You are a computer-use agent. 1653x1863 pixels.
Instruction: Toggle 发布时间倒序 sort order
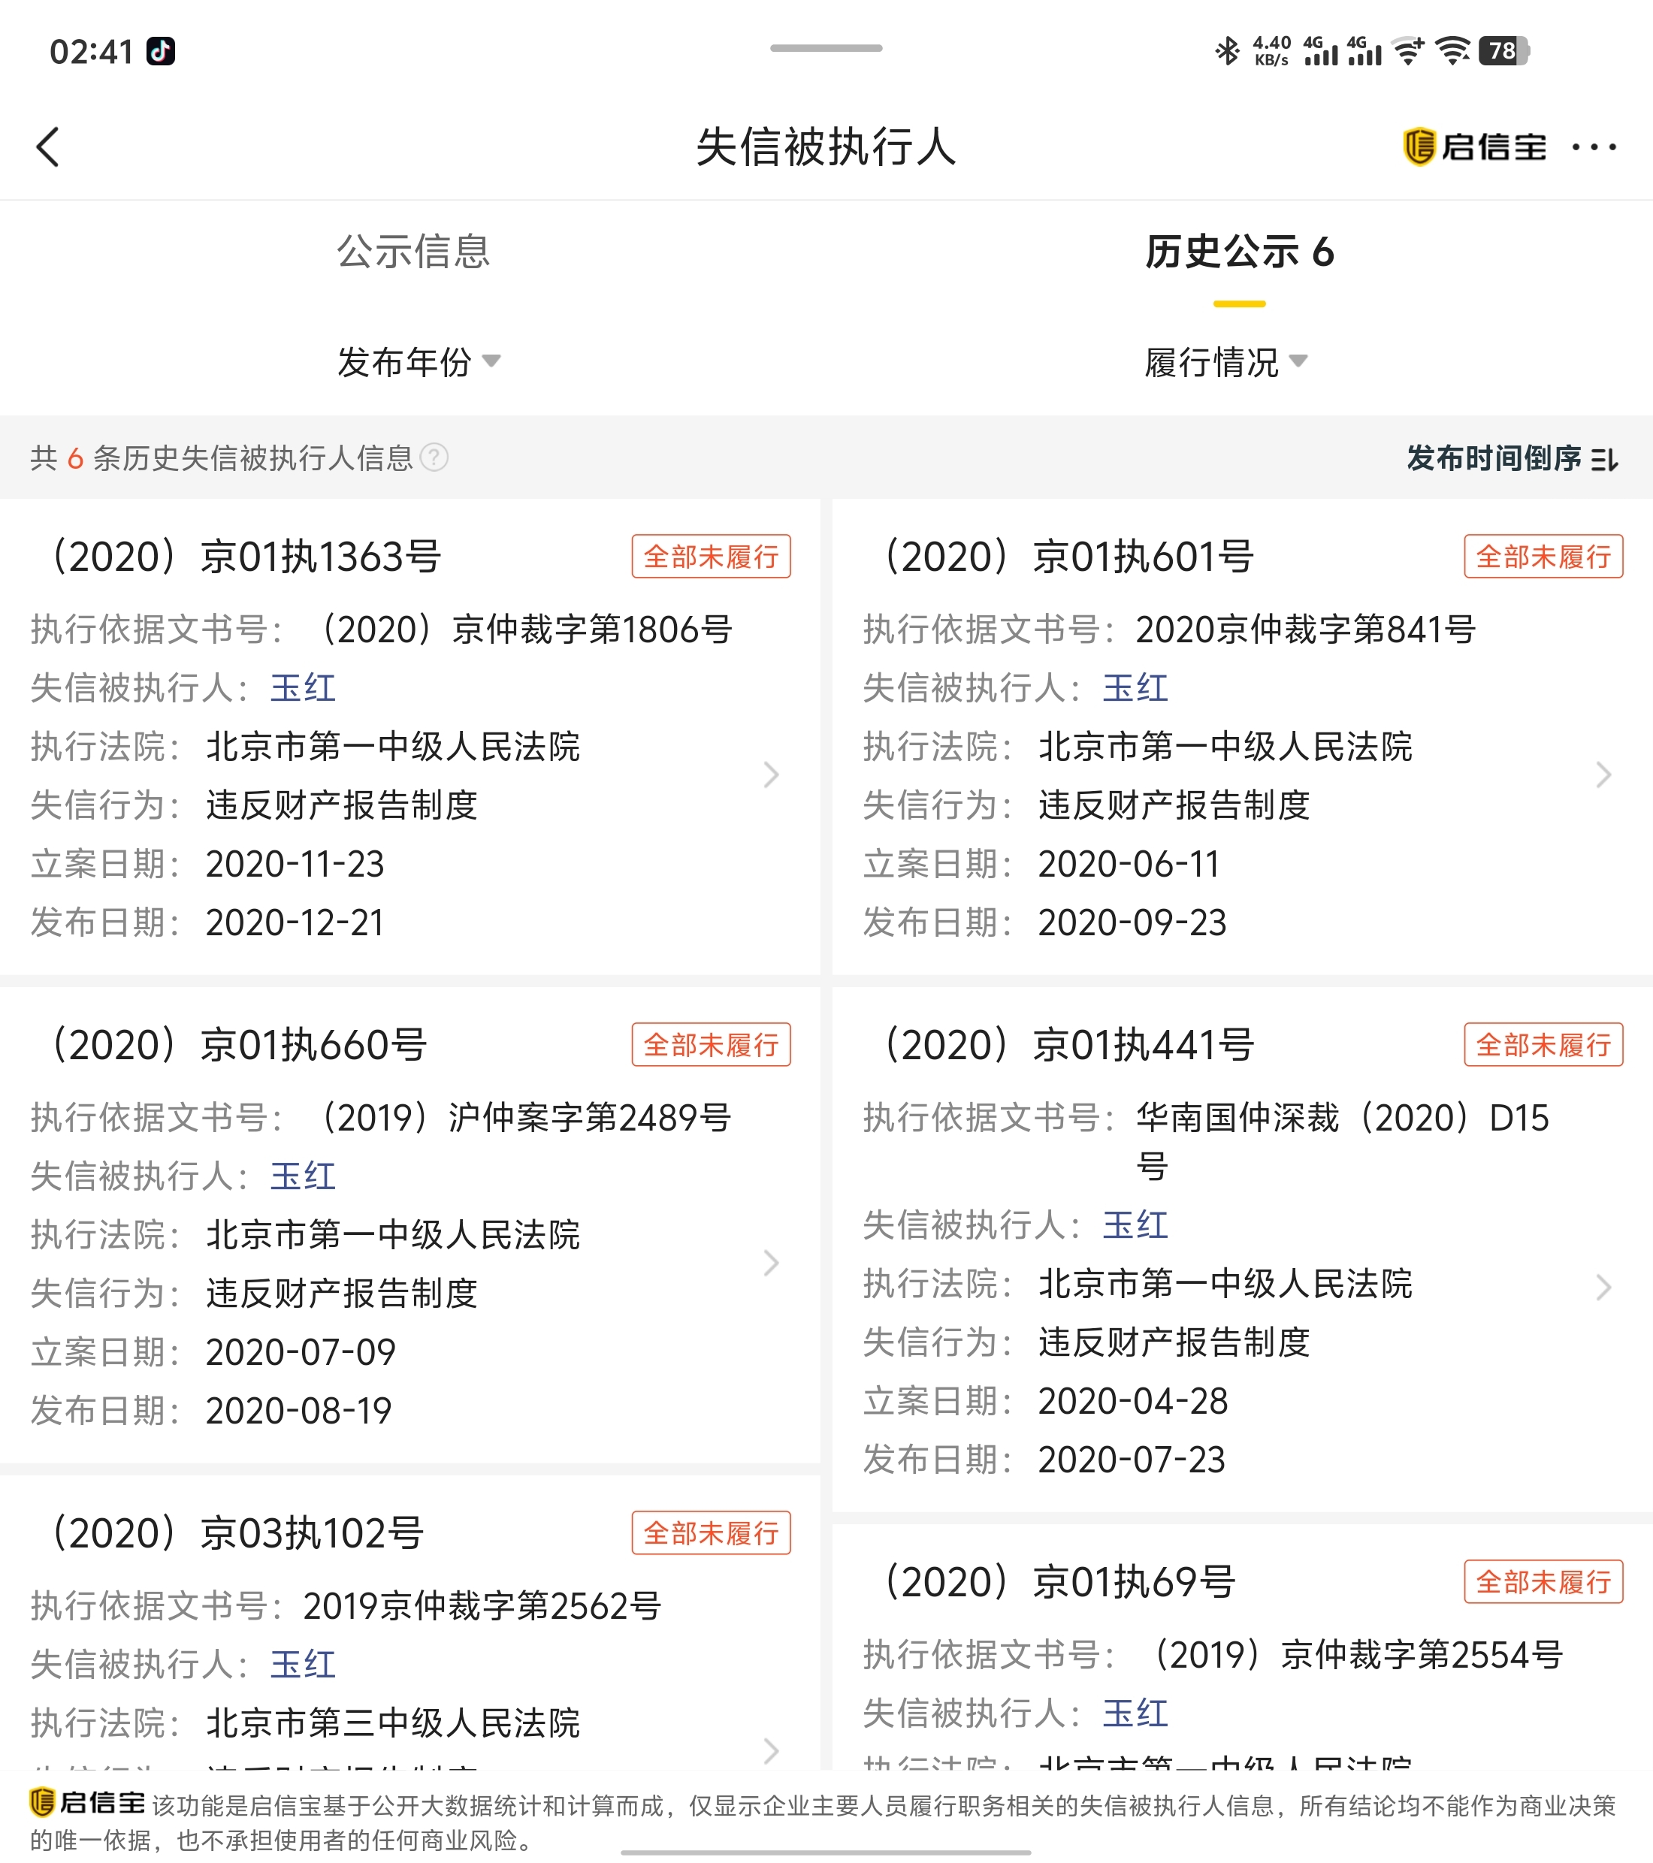click(x=1511, y=458)
